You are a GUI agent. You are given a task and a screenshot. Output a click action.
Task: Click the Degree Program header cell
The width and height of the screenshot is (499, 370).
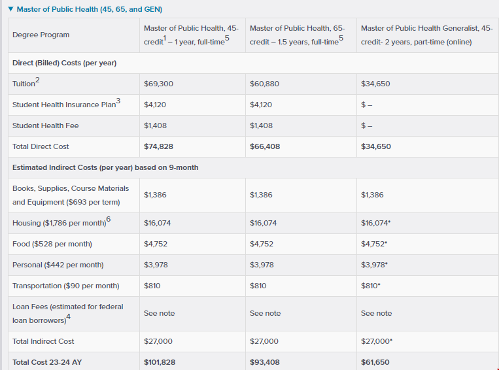pos(41,35)
